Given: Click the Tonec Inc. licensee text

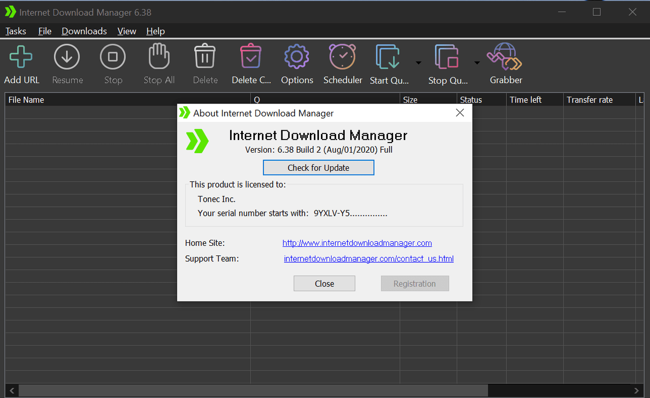Looking at the screenshot, I should tap(217, 199).
